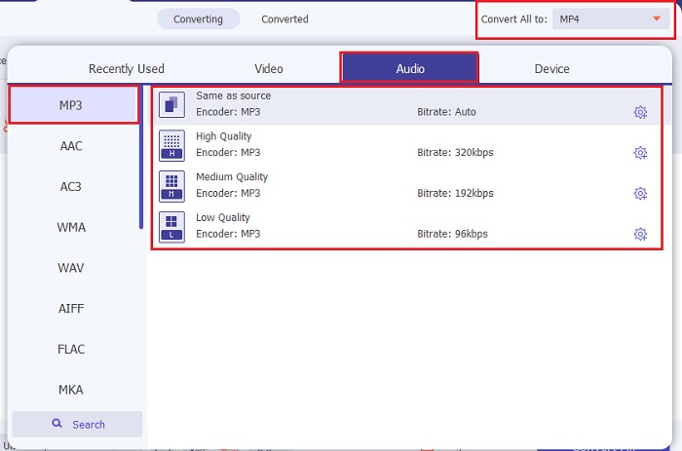Switch to the Recently Used tab
This screenshot has width=682, height=451.
click(x=126, y=69)
